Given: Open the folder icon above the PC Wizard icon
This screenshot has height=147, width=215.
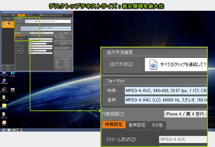Looking at the screenshot, I should point(4,98).
